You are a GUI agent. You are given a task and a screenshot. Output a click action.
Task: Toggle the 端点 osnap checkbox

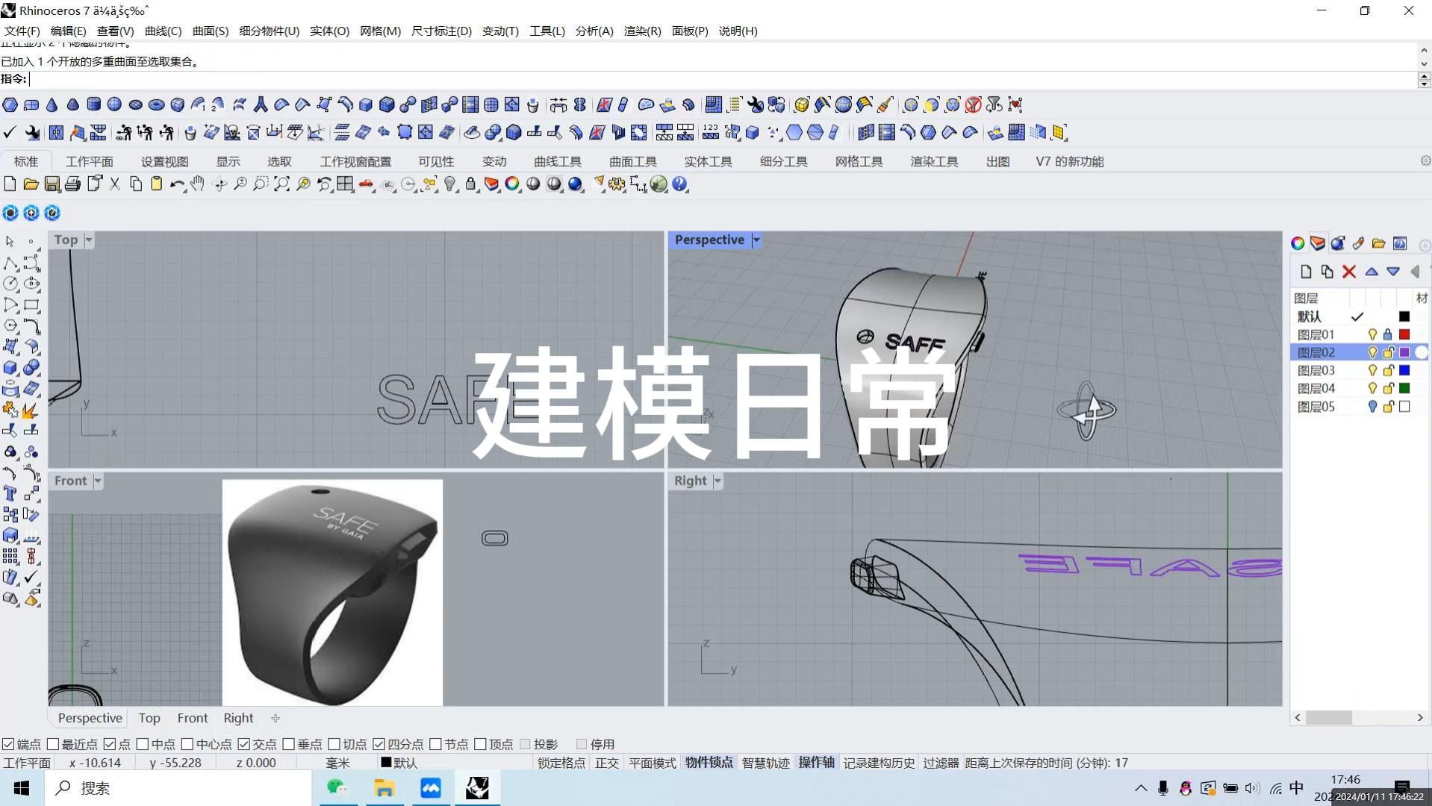(x=8, y=744)
